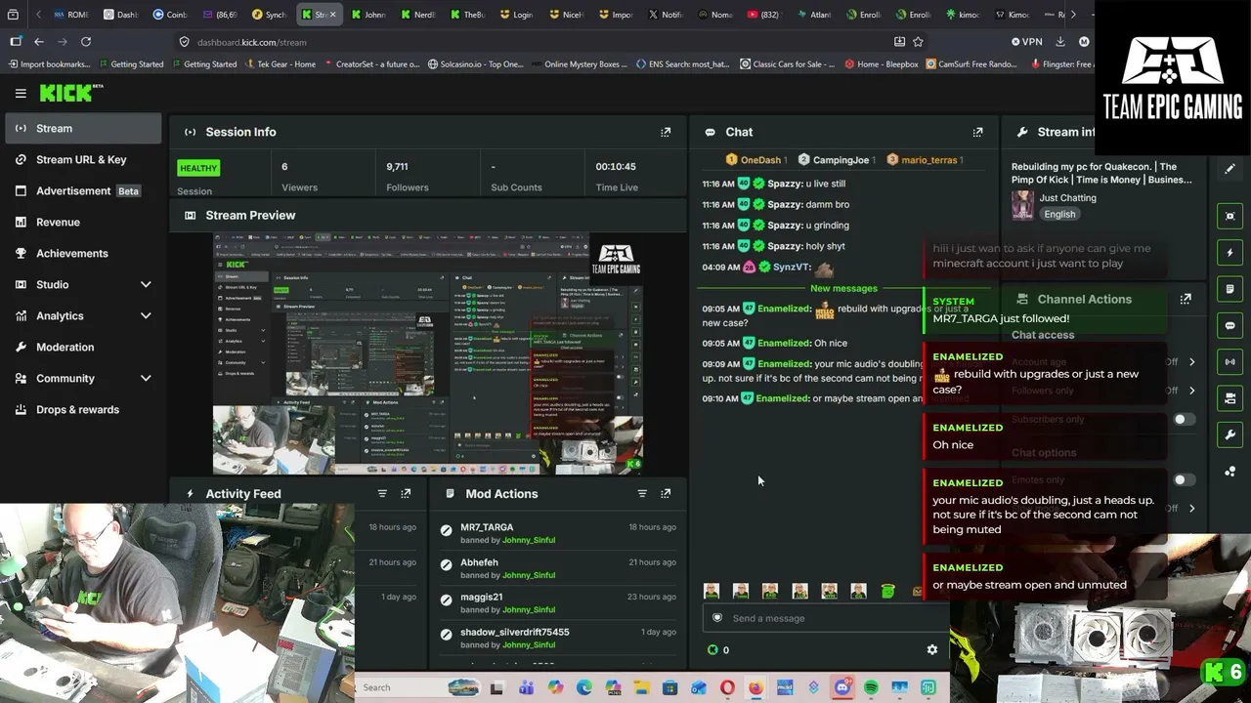Click the green camera shortcut icon
Screen dimensions: 1251x703
click(x=1230, y=398)
